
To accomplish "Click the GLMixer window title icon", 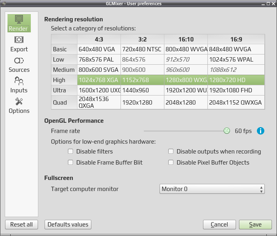I will point(3,3).
